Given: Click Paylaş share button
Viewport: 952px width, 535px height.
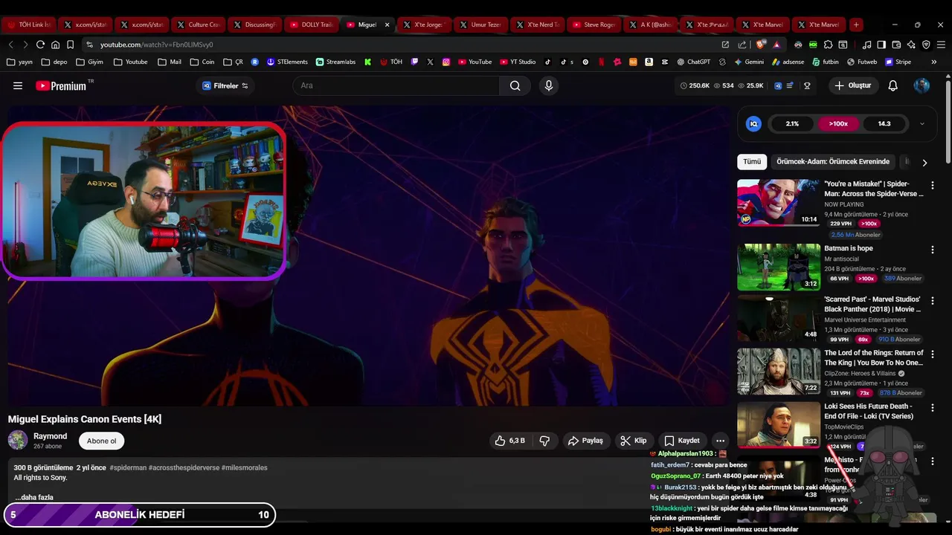Looking at the screenshot, I should point(585,441).
